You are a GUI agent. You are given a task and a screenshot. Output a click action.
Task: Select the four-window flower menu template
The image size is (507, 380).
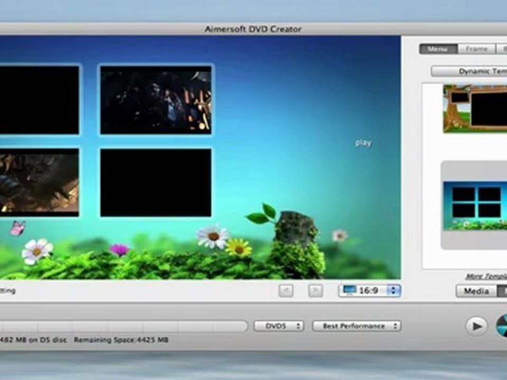475,206
